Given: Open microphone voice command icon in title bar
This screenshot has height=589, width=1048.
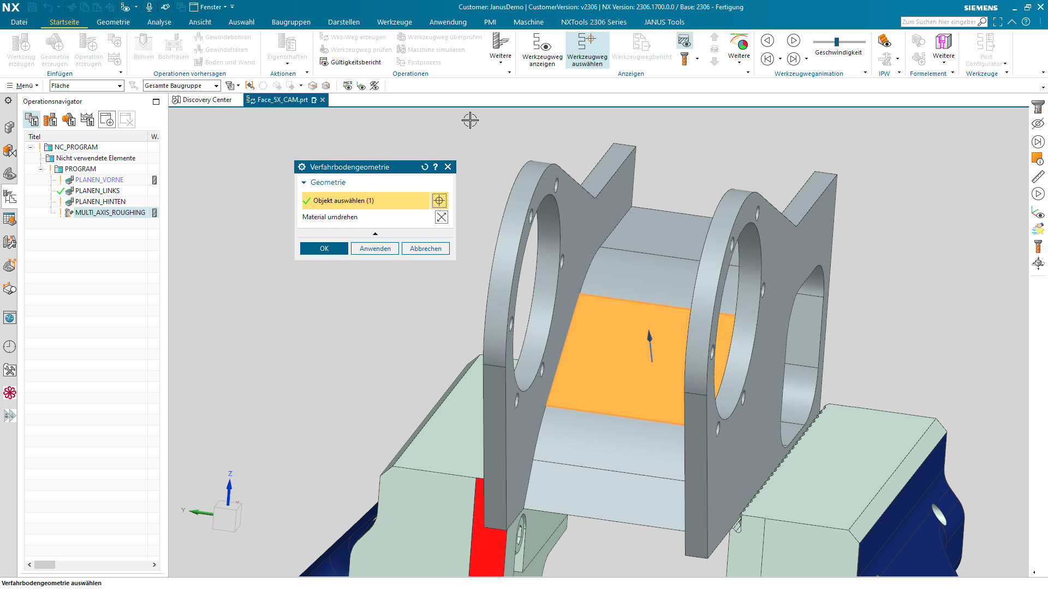Looking at the screenshot, I should click(x=149, y=7).
